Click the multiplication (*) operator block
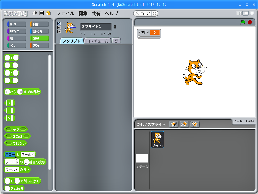258x194 pixels. (x=11, y=73)
